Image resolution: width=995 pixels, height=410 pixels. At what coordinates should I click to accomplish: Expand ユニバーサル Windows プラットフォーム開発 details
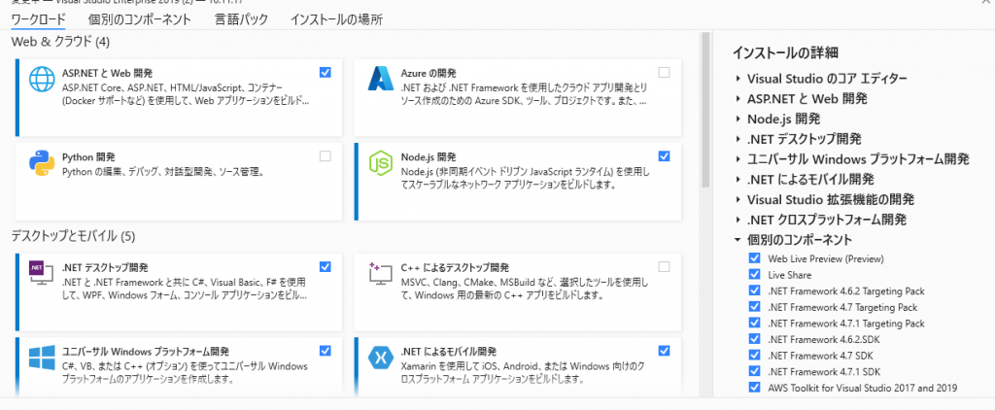point(738,159)
